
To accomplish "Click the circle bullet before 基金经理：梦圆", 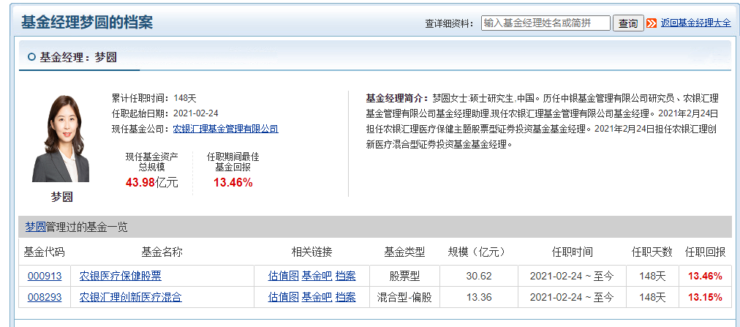I will click(x=31, y=57).
